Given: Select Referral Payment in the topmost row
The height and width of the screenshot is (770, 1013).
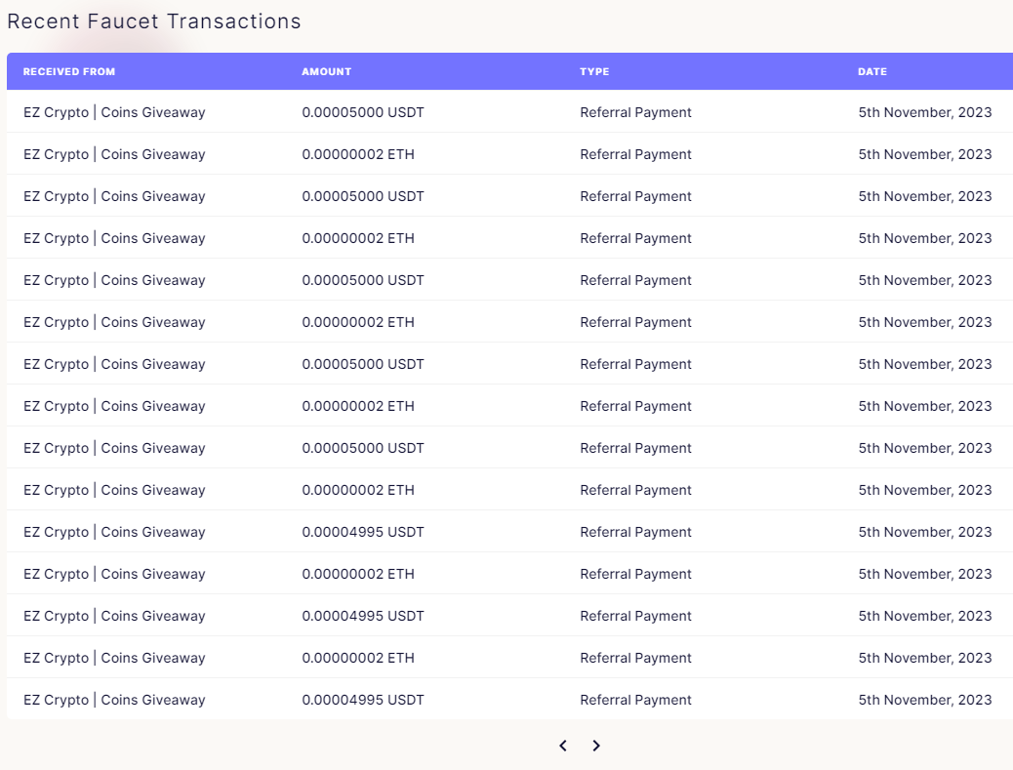Looking at the screenshot, I should point(635,112).
